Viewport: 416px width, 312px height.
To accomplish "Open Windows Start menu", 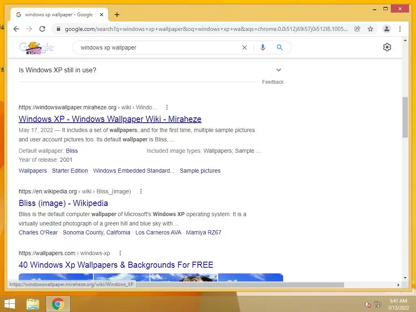I will click(10, 304).
